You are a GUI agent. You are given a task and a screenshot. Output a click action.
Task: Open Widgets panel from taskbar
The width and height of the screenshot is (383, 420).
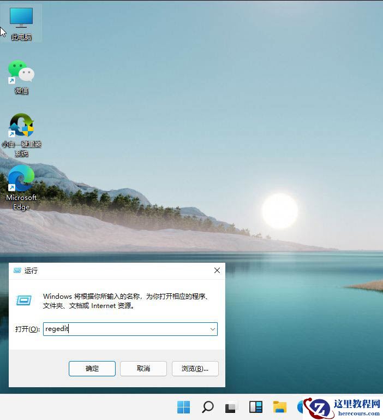(256, 407)
